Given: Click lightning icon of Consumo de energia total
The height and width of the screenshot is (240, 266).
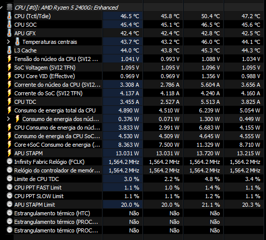Looking at the screenshot, I should click(x=9, y=110).
